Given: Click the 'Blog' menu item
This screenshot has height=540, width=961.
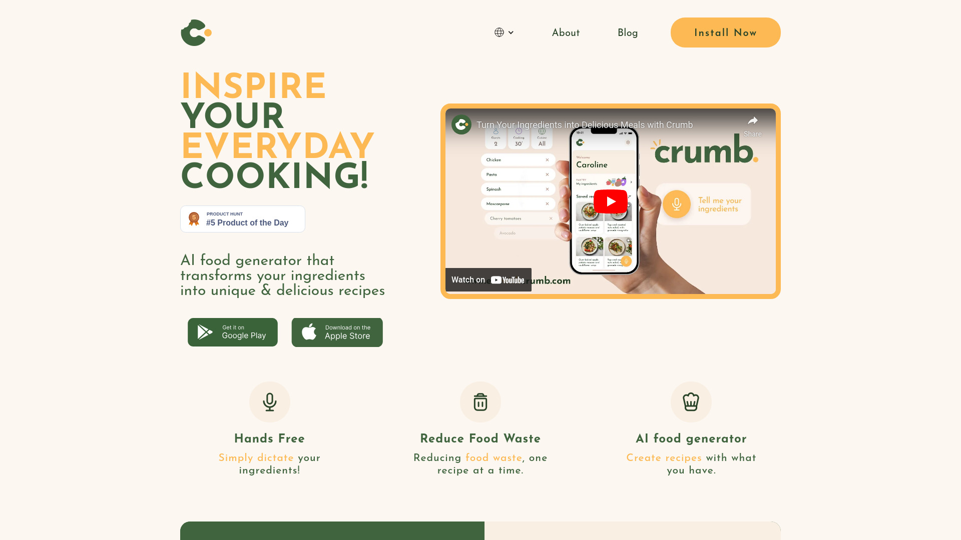Looking at the screenshot, I should pos(628,32).
